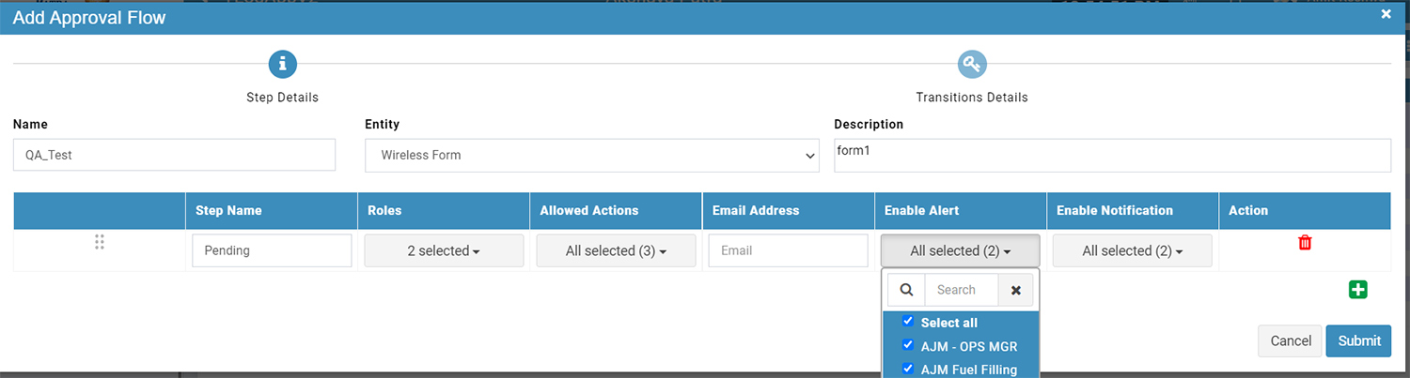Close the Add Approval Flow dialog

[x=1386, y=14]
